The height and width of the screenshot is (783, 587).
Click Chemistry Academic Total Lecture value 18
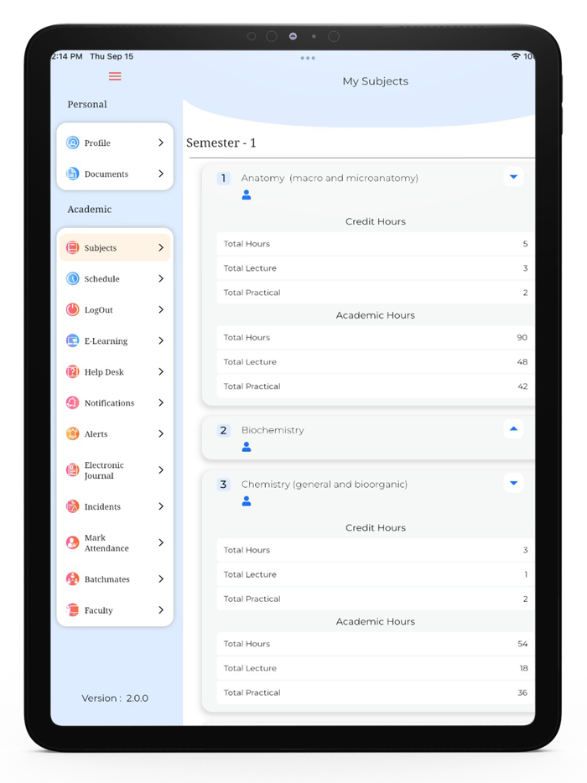[x=523, y=668]
